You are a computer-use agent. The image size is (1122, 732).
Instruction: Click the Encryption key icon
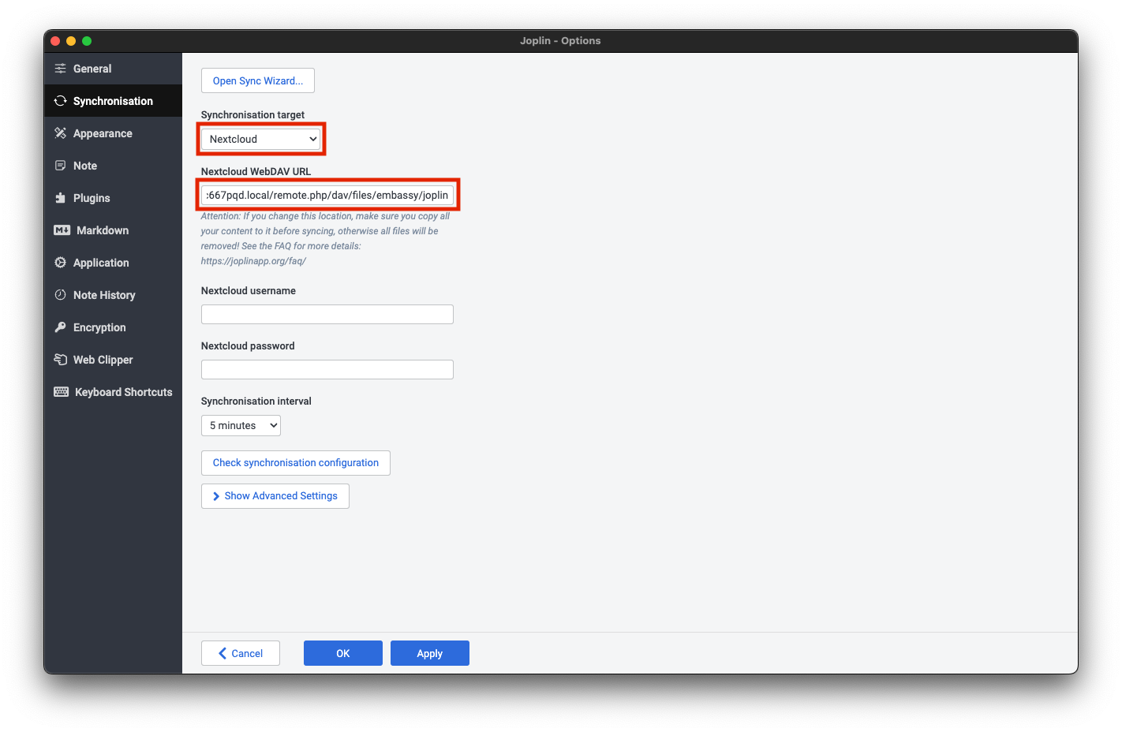pos(60,327)
